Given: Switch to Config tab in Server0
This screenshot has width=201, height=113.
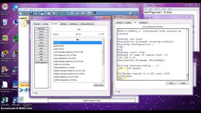Looking at the screenshot, I should pos(45,24).
